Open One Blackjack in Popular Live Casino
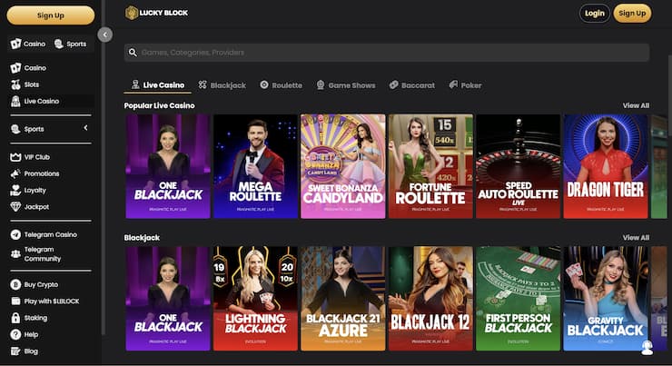 tap(168, 166)
